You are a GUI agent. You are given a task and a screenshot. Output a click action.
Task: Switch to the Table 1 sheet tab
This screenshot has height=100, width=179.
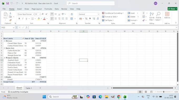point(29,88)
